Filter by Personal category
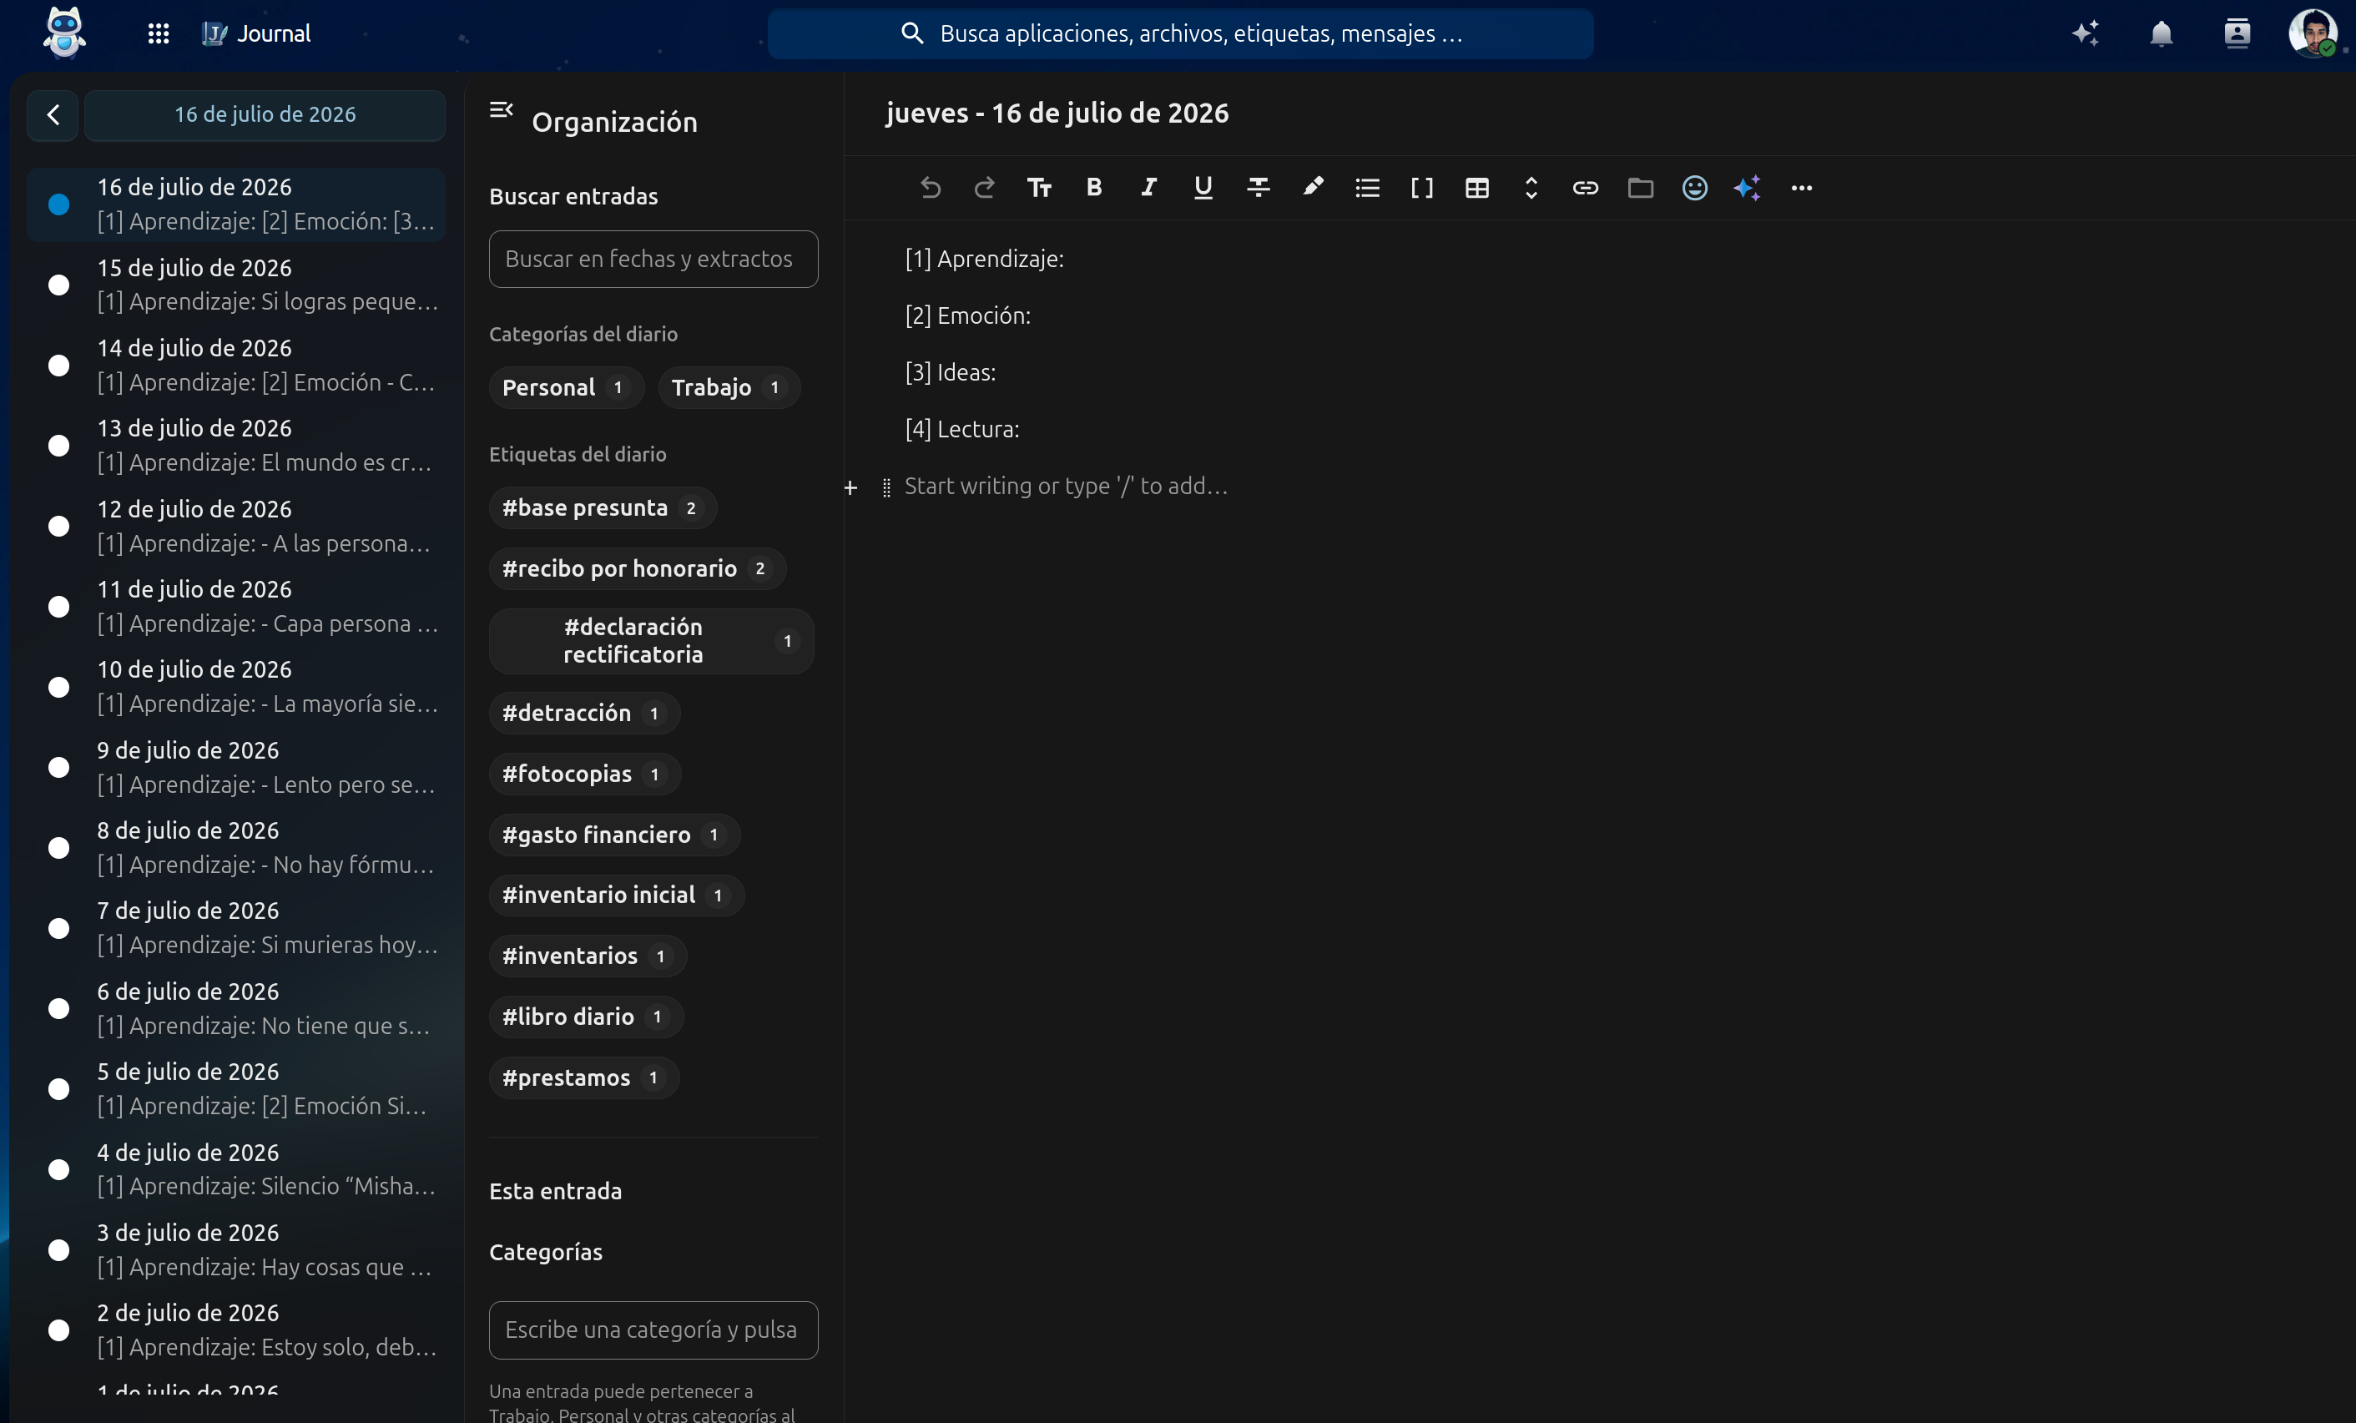Image resolution: width=2356 pixels, height=1423 pixels. 566,387
